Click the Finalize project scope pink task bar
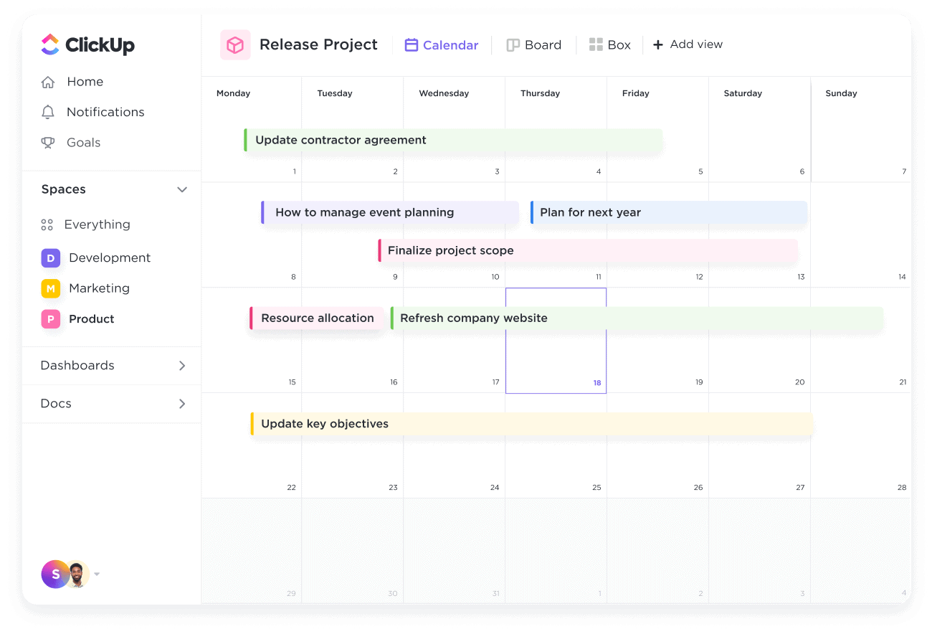Screen dimensions: 932x634 tap(502, 250)
